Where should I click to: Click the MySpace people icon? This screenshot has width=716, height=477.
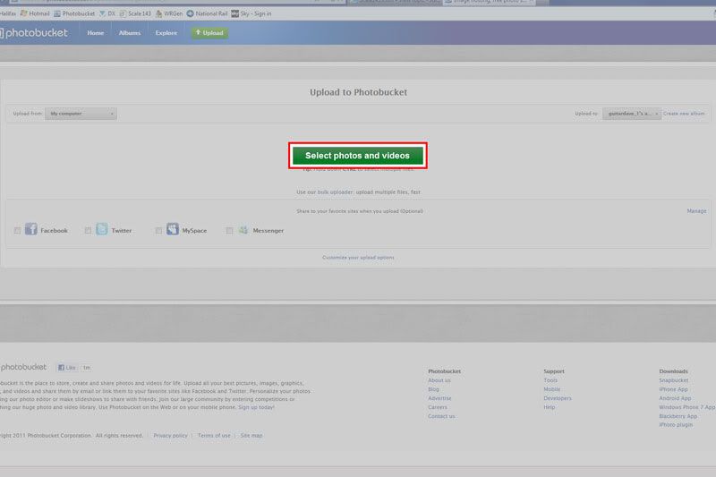[173, 229]
